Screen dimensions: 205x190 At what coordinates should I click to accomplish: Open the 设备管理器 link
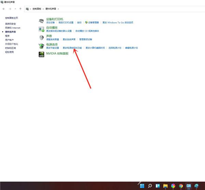93,23
